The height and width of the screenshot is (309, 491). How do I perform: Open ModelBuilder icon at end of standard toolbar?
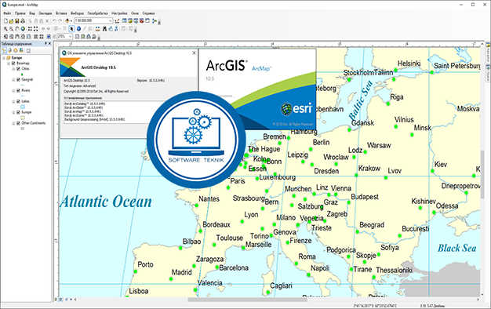154,21
